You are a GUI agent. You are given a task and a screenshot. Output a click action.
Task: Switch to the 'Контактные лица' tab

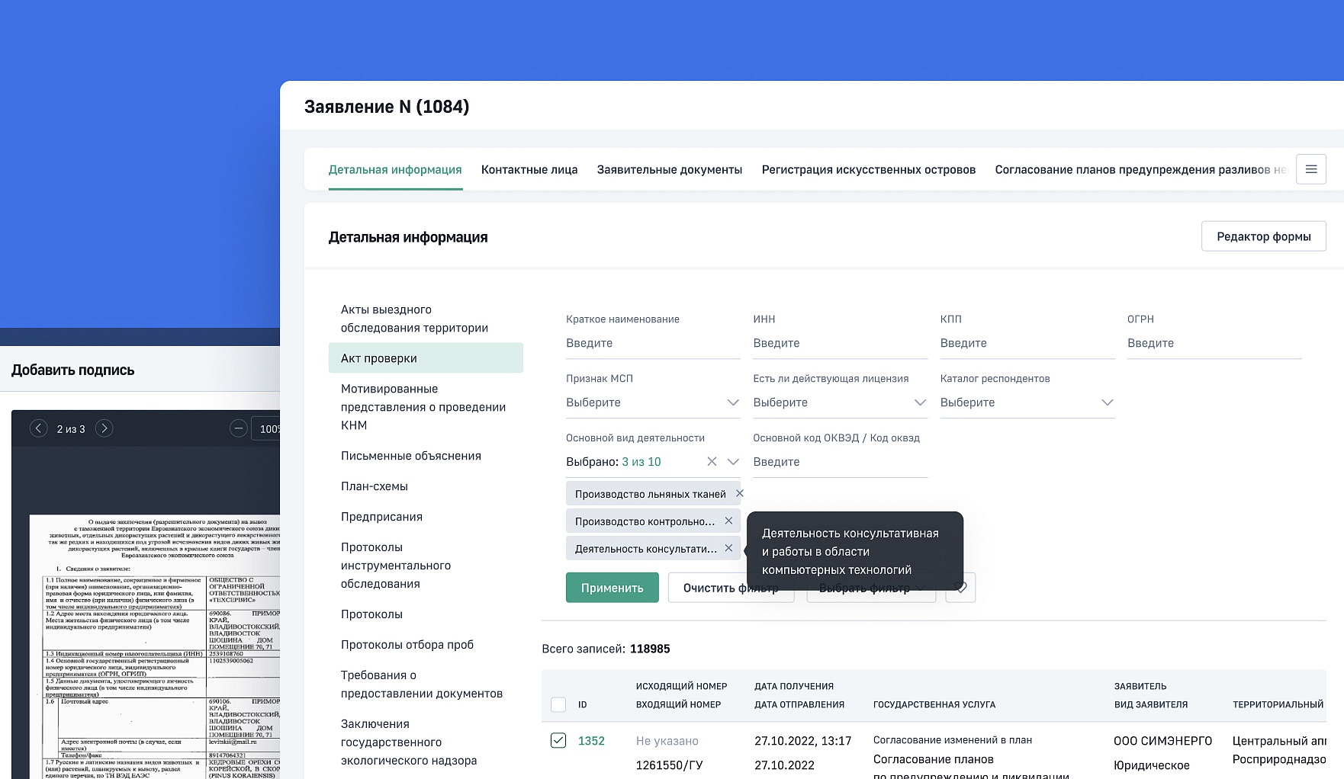click(x=529, y=169)
